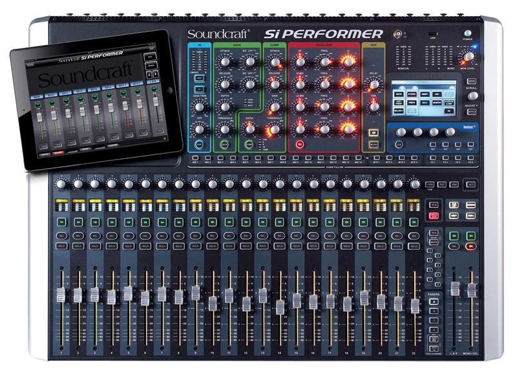Select the FX 4 bus button
Image resolution: width=517 pixels, height=372 pixels.
(470, 158)
